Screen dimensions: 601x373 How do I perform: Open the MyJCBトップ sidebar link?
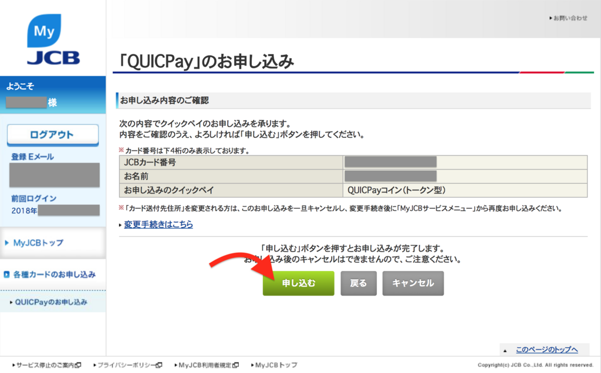point(38,243)
